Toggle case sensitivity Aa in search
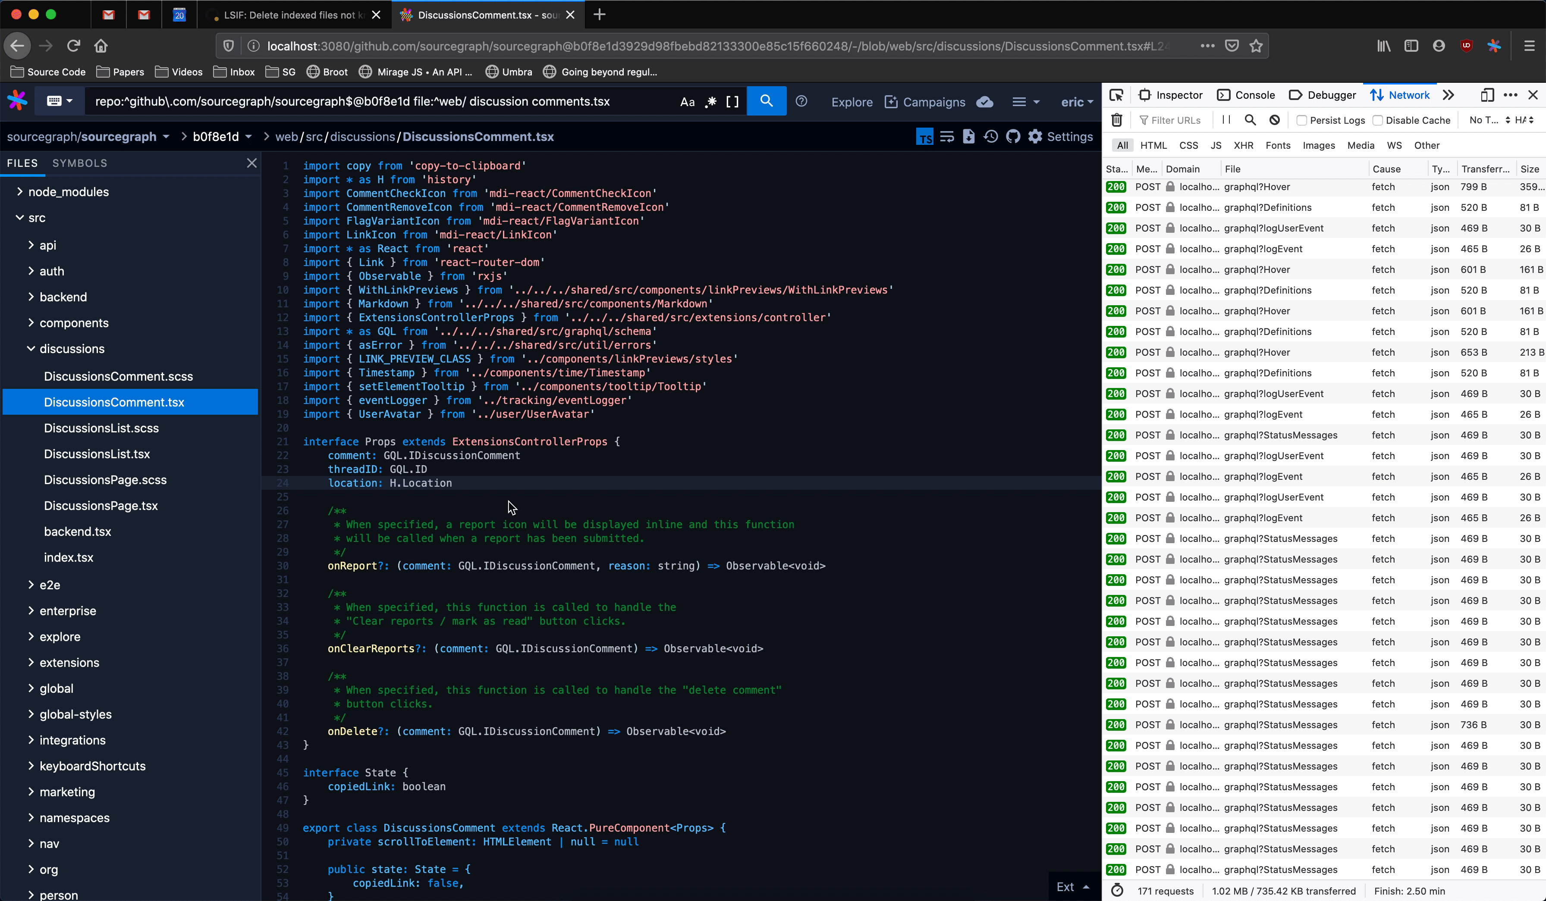 [x=687, y=102]
